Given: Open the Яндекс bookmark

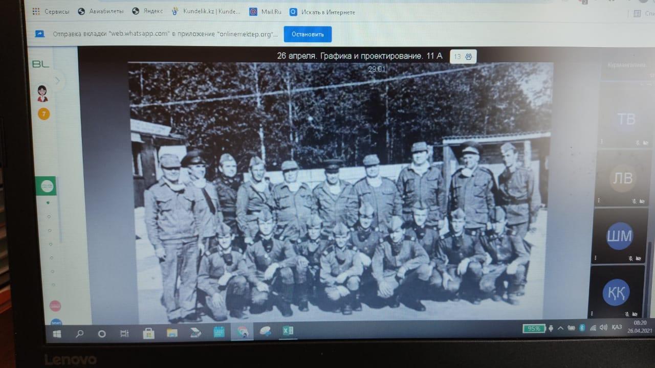Looking at the screenshot, I should pos(149,12).
